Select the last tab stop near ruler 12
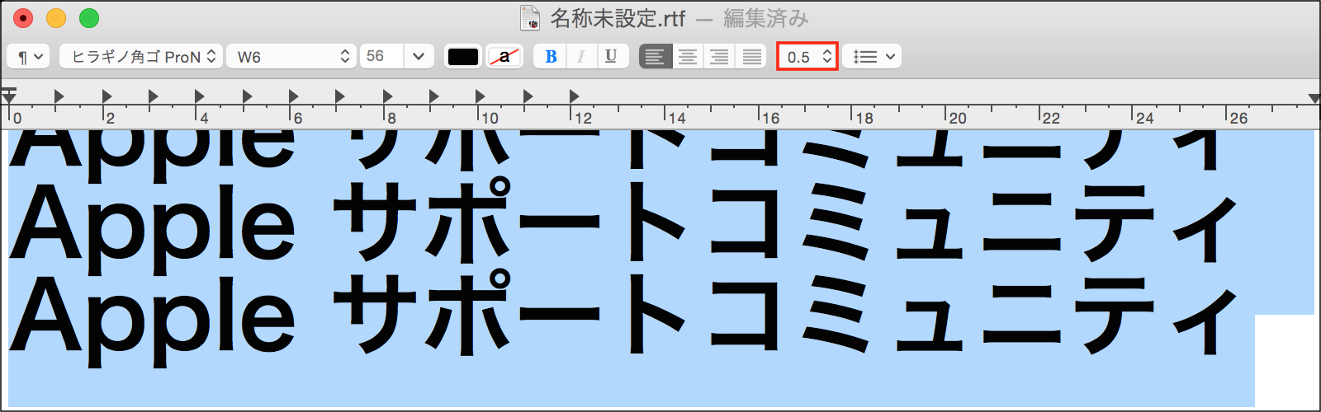Image resolution: width=1321 pixels, height=412 pixels. point(575,96)
